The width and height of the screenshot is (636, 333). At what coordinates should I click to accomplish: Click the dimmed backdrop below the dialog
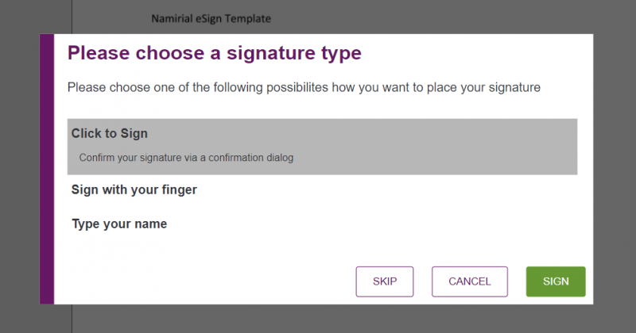coord(318,319)
